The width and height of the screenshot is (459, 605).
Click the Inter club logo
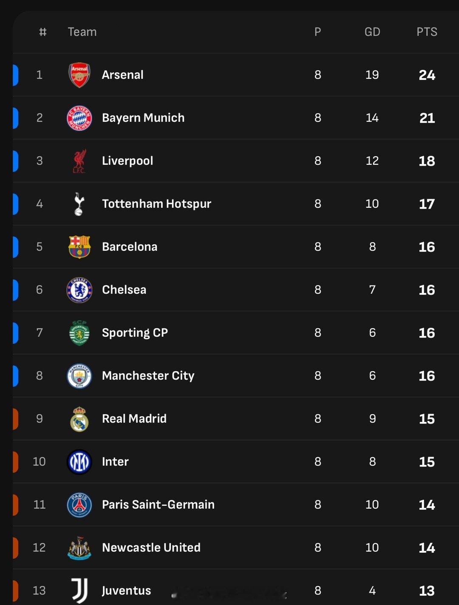click(x=79, y=462)
